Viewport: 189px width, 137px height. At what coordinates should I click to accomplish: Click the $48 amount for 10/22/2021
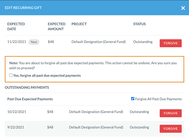pyautogui.click(x=50, y=112)
